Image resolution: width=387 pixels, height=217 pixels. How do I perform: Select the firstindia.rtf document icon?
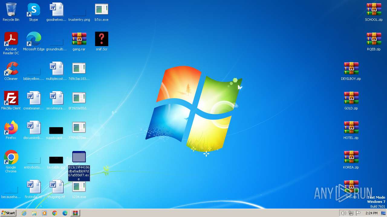(x=34, y=187)
